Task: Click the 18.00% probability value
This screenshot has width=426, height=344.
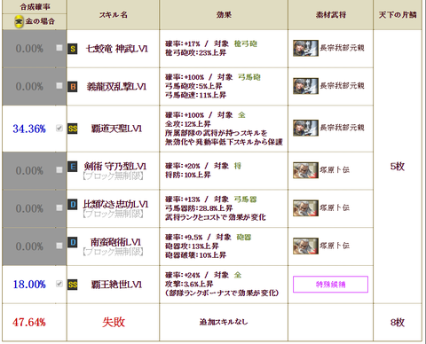Action: (29, 285)
